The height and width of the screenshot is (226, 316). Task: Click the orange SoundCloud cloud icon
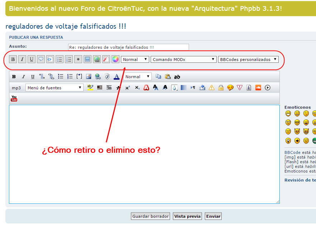pyautogui.click(x=258, y=88)
